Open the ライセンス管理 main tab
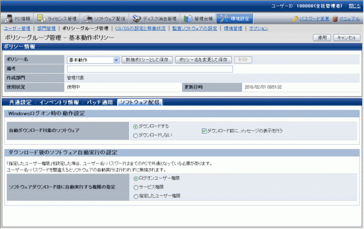This screenshot has width=364, height=229. click(57, 19)
